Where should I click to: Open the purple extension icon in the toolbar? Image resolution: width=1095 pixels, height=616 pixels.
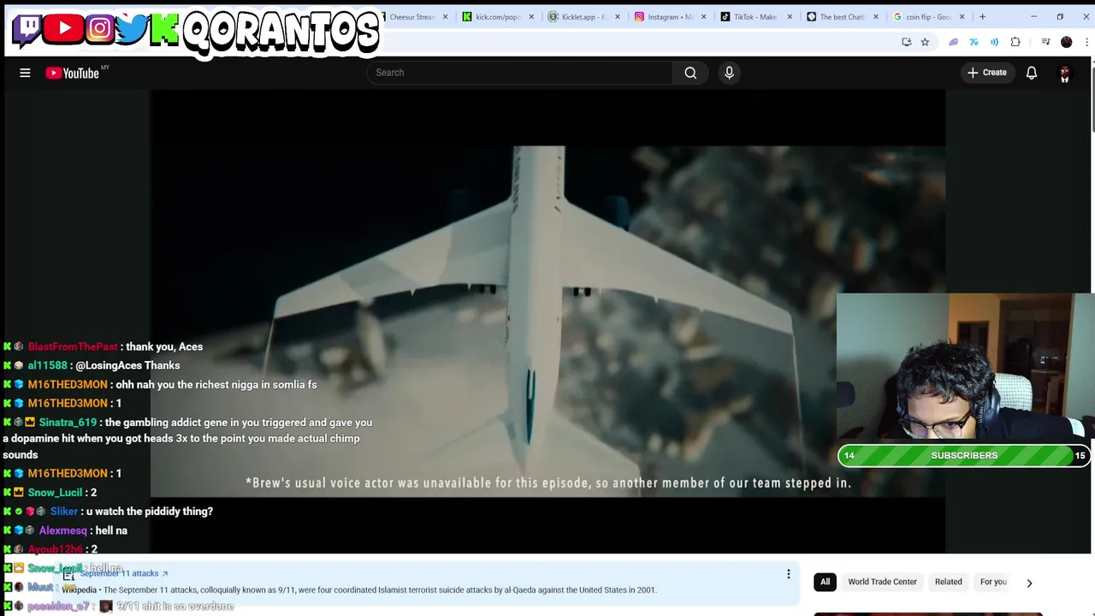coord(954,42)
